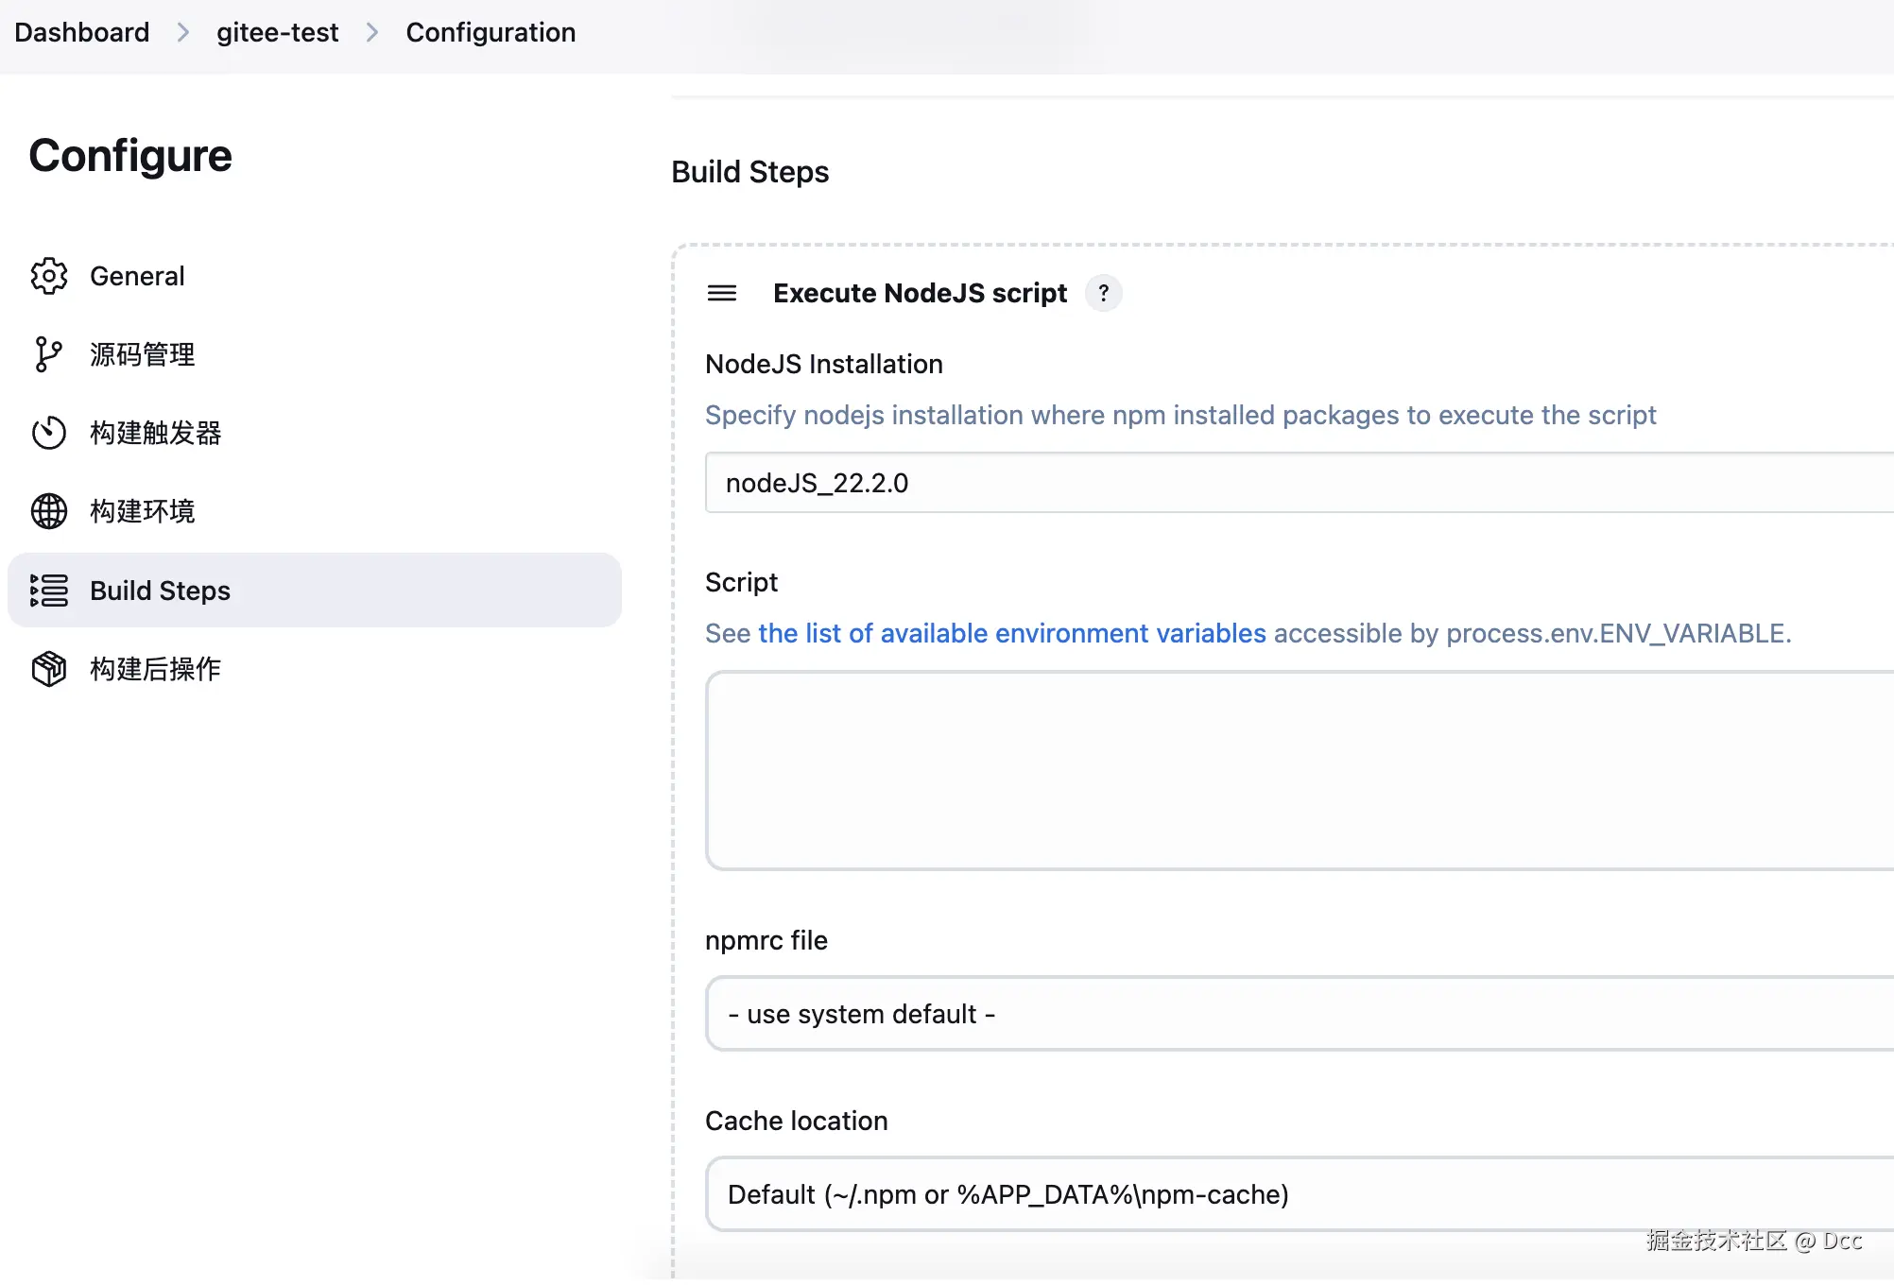Open 构建后操作 sidebar section
Viewport: 1894px width, 1285px height.
(x=155, y=669)
